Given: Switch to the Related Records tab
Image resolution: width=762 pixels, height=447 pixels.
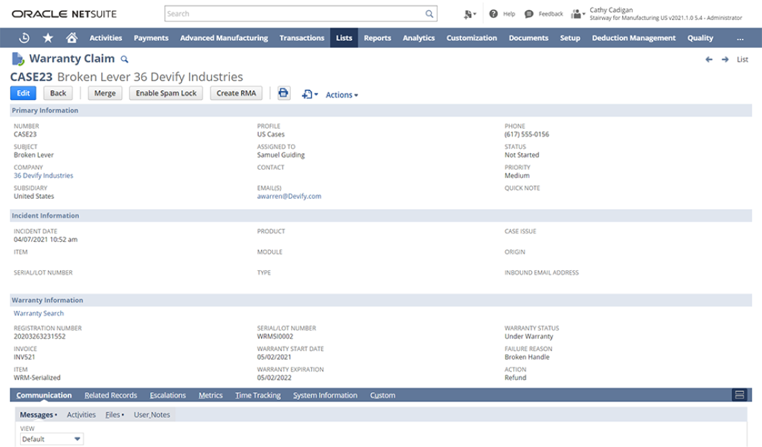Looking at the screenshot, I should [x=111, y=395].
